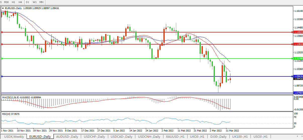Click the blue 1.09626 line price tag
The height and width of the screenshot is (140, 303).
click(298, 76)
